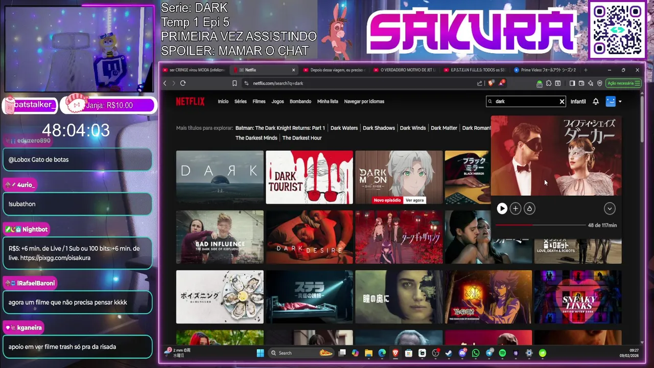Play the hovered Fifty Shades Darker preview
The height and width of the screenshot is (368, 654).
502,208
